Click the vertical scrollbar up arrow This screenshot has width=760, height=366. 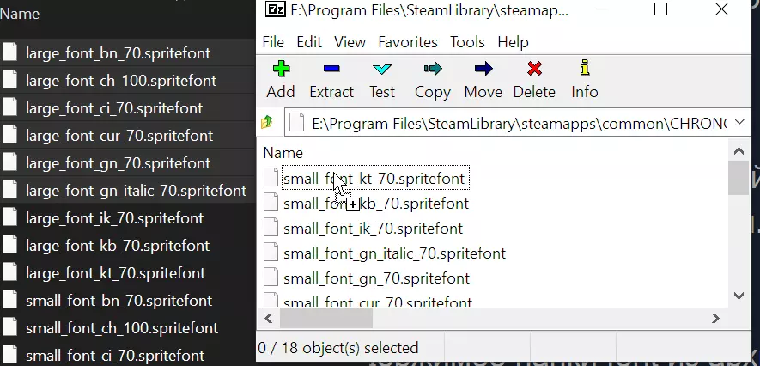pyautogui.click(x=739, y=150)
